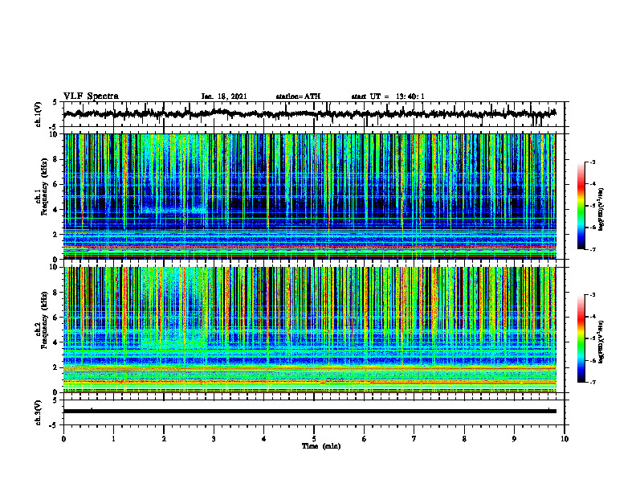Click time axis tick label "8"
636x492 pixels.
pos(464,439)
